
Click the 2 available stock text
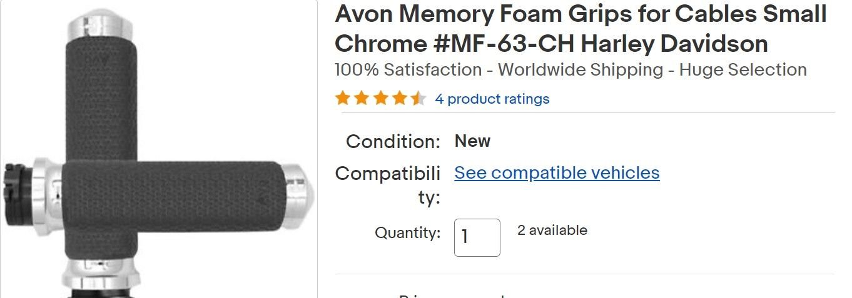click(552, 230)
